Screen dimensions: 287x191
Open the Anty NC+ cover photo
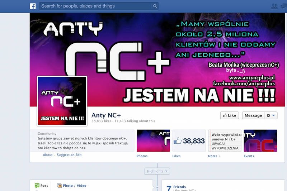157,59
